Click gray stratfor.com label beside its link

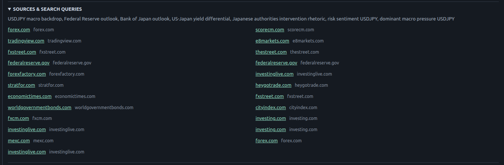click(51, 85)
